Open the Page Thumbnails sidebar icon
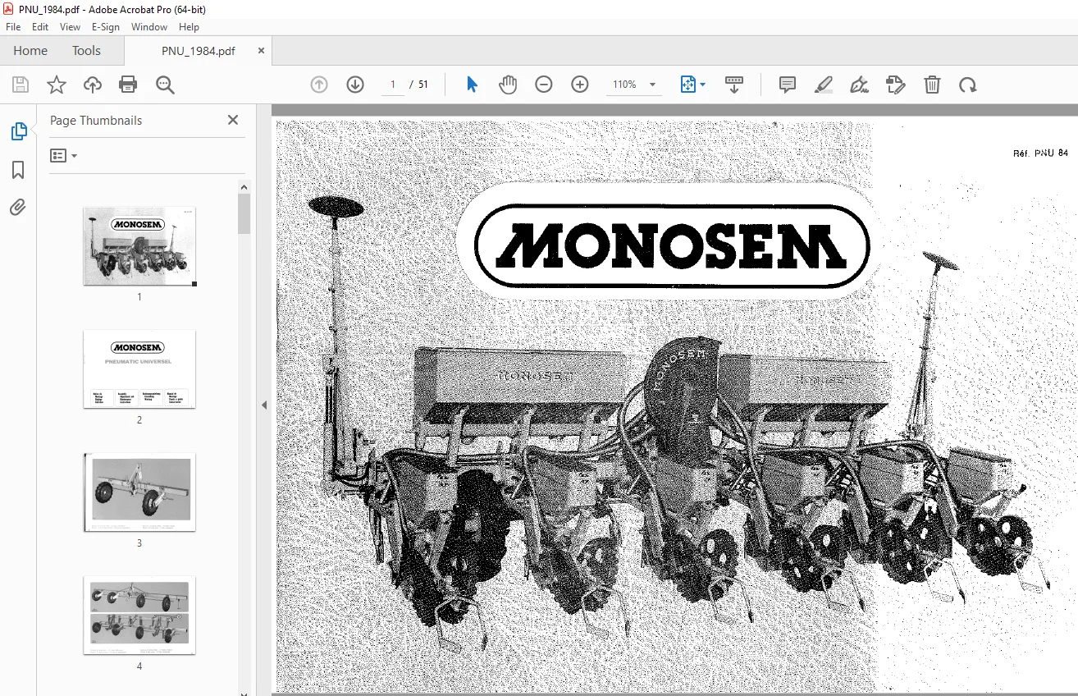 [18, 131]
